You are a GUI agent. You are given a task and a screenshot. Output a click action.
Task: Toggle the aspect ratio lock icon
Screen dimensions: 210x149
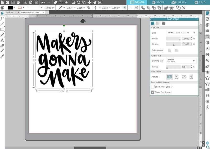(x=89, y=8)
